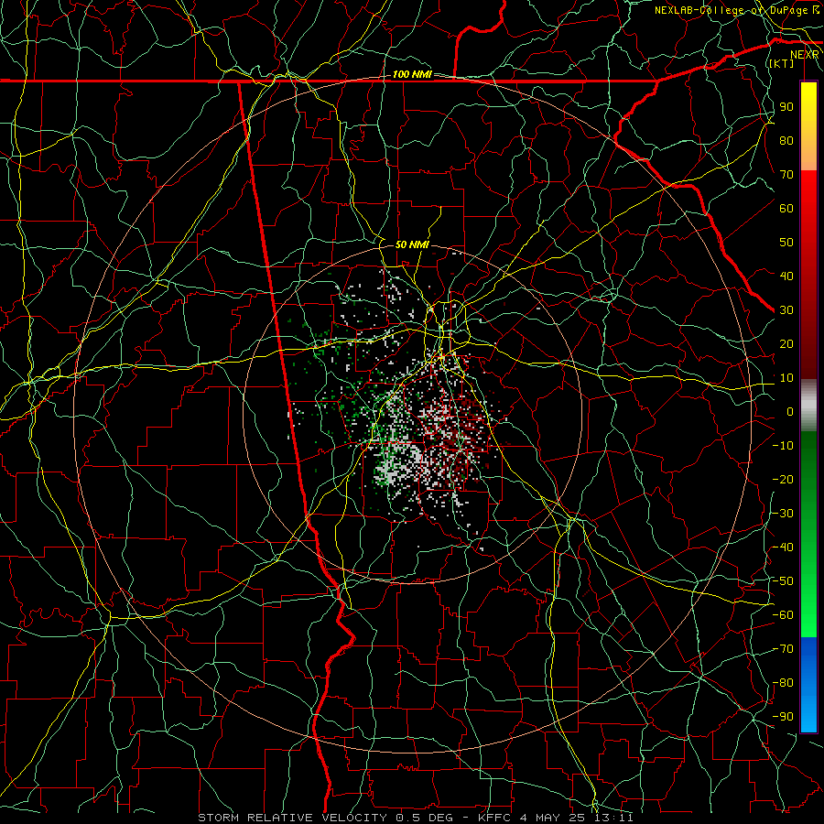Click the "0" scale value

coord(790,411)
